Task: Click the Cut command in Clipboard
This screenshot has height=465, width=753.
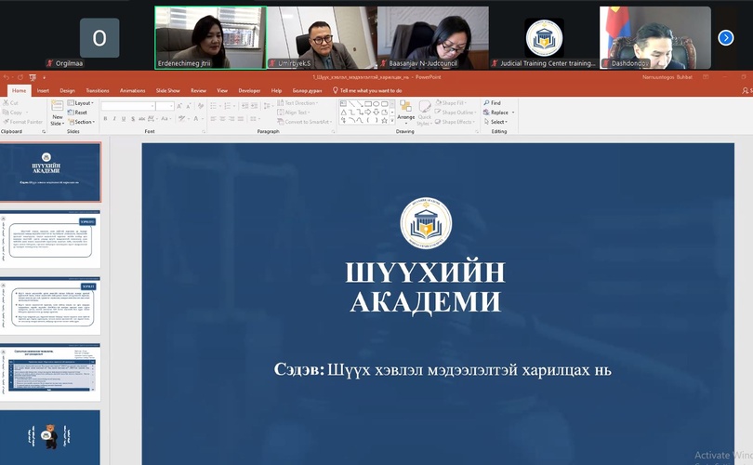Action: point(10,103)
